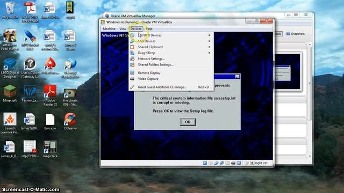This screenshot has height=193, width=344.
Task: Open the Machine menu
Action: 109,28
